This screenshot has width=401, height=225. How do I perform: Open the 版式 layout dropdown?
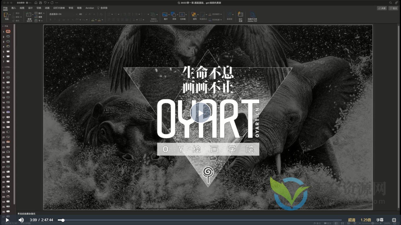click(39, 13)
